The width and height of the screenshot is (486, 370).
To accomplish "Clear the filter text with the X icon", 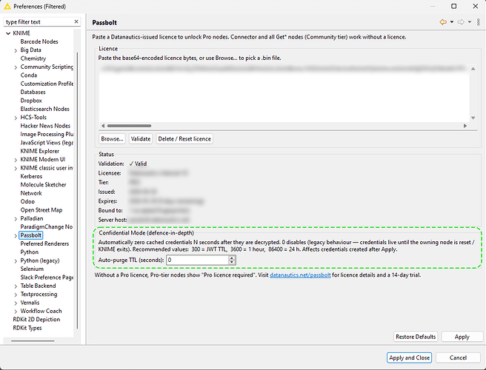I will pyautogui.click(x=76, y=21).
